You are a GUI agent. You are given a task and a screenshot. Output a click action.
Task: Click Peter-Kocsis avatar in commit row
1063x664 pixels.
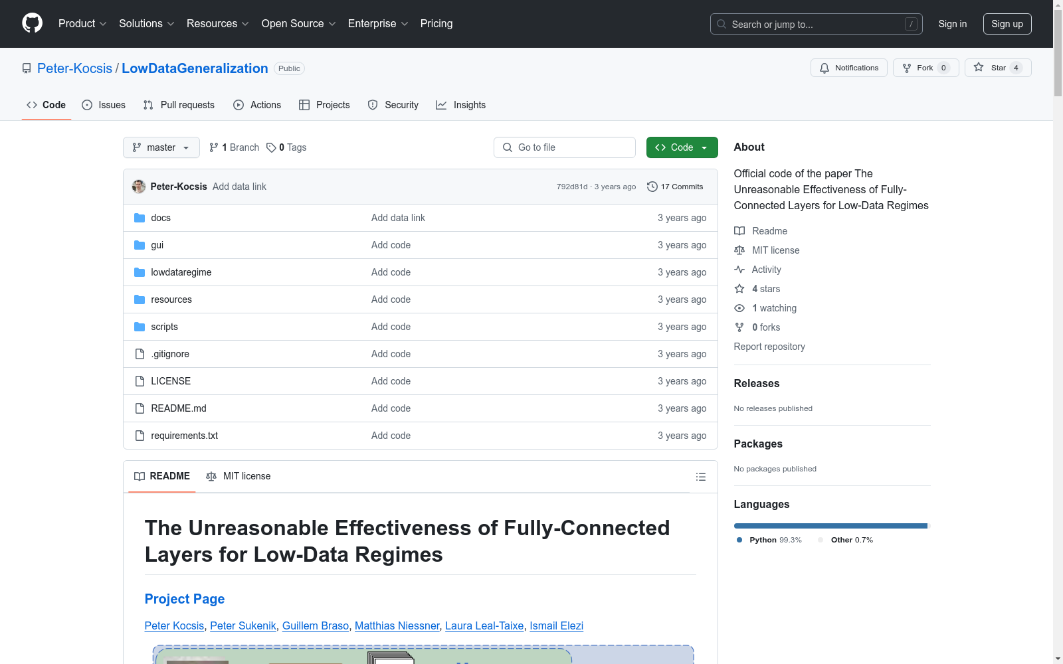click(x=139, y=187)
